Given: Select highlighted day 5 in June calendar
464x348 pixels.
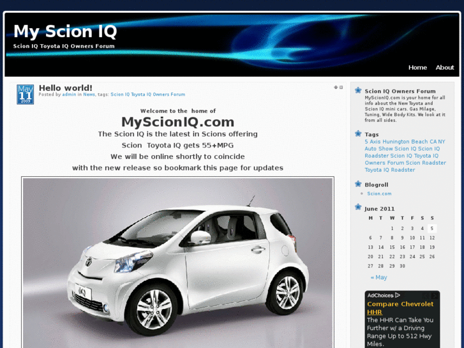Looking at the screenshot, I should tap(432, 229).
